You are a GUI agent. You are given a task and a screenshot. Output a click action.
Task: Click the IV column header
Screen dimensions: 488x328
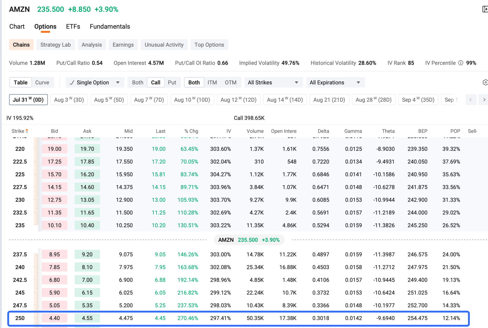pos(229,131)
